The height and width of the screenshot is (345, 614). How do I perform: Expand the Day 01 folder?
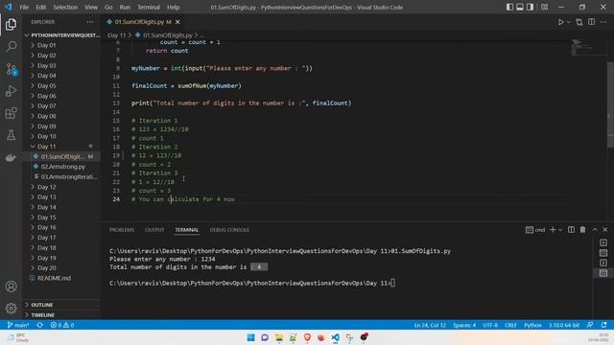(61, 45)
